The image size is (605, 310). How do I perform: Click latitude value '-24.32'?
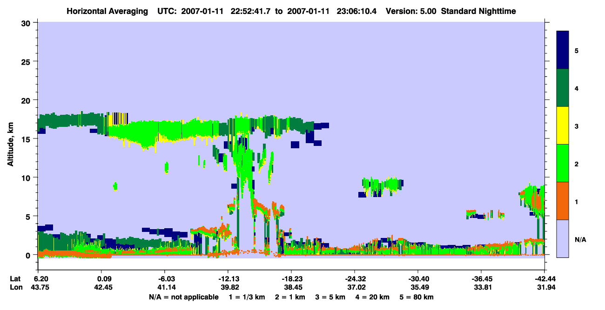(x=355, y=279)
